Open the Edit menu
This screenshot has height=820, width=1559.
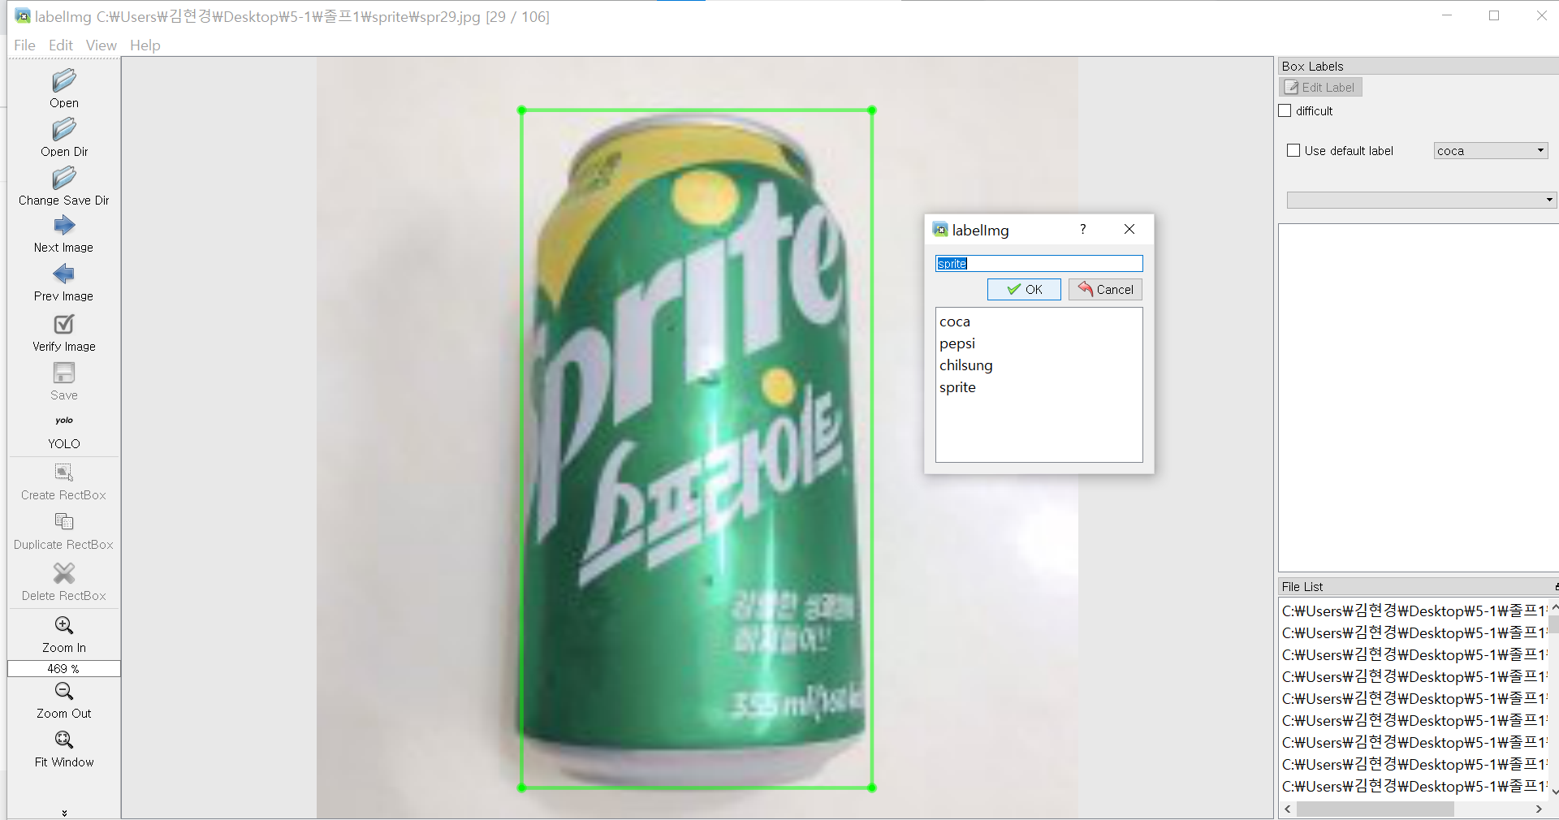pyautogui.click(x=61, y=45)
